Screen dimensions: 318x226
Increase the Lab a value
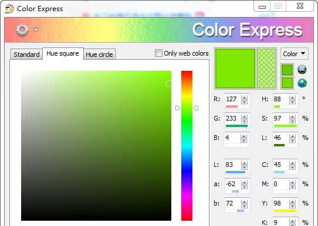[244, 182]
